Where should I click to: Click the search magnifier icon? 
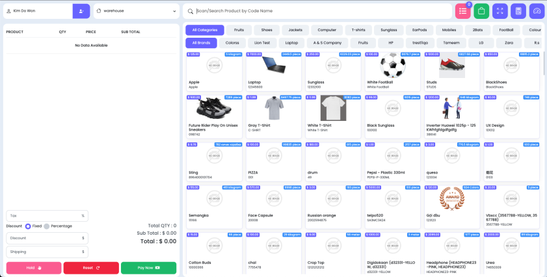(189, 11)
